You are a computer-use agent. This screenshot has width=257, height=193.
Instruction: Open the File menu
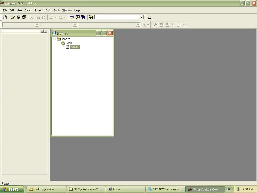tap(5, 10)
